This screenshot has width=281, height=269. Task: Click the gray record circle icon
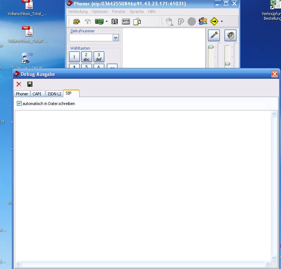(191, 22)
